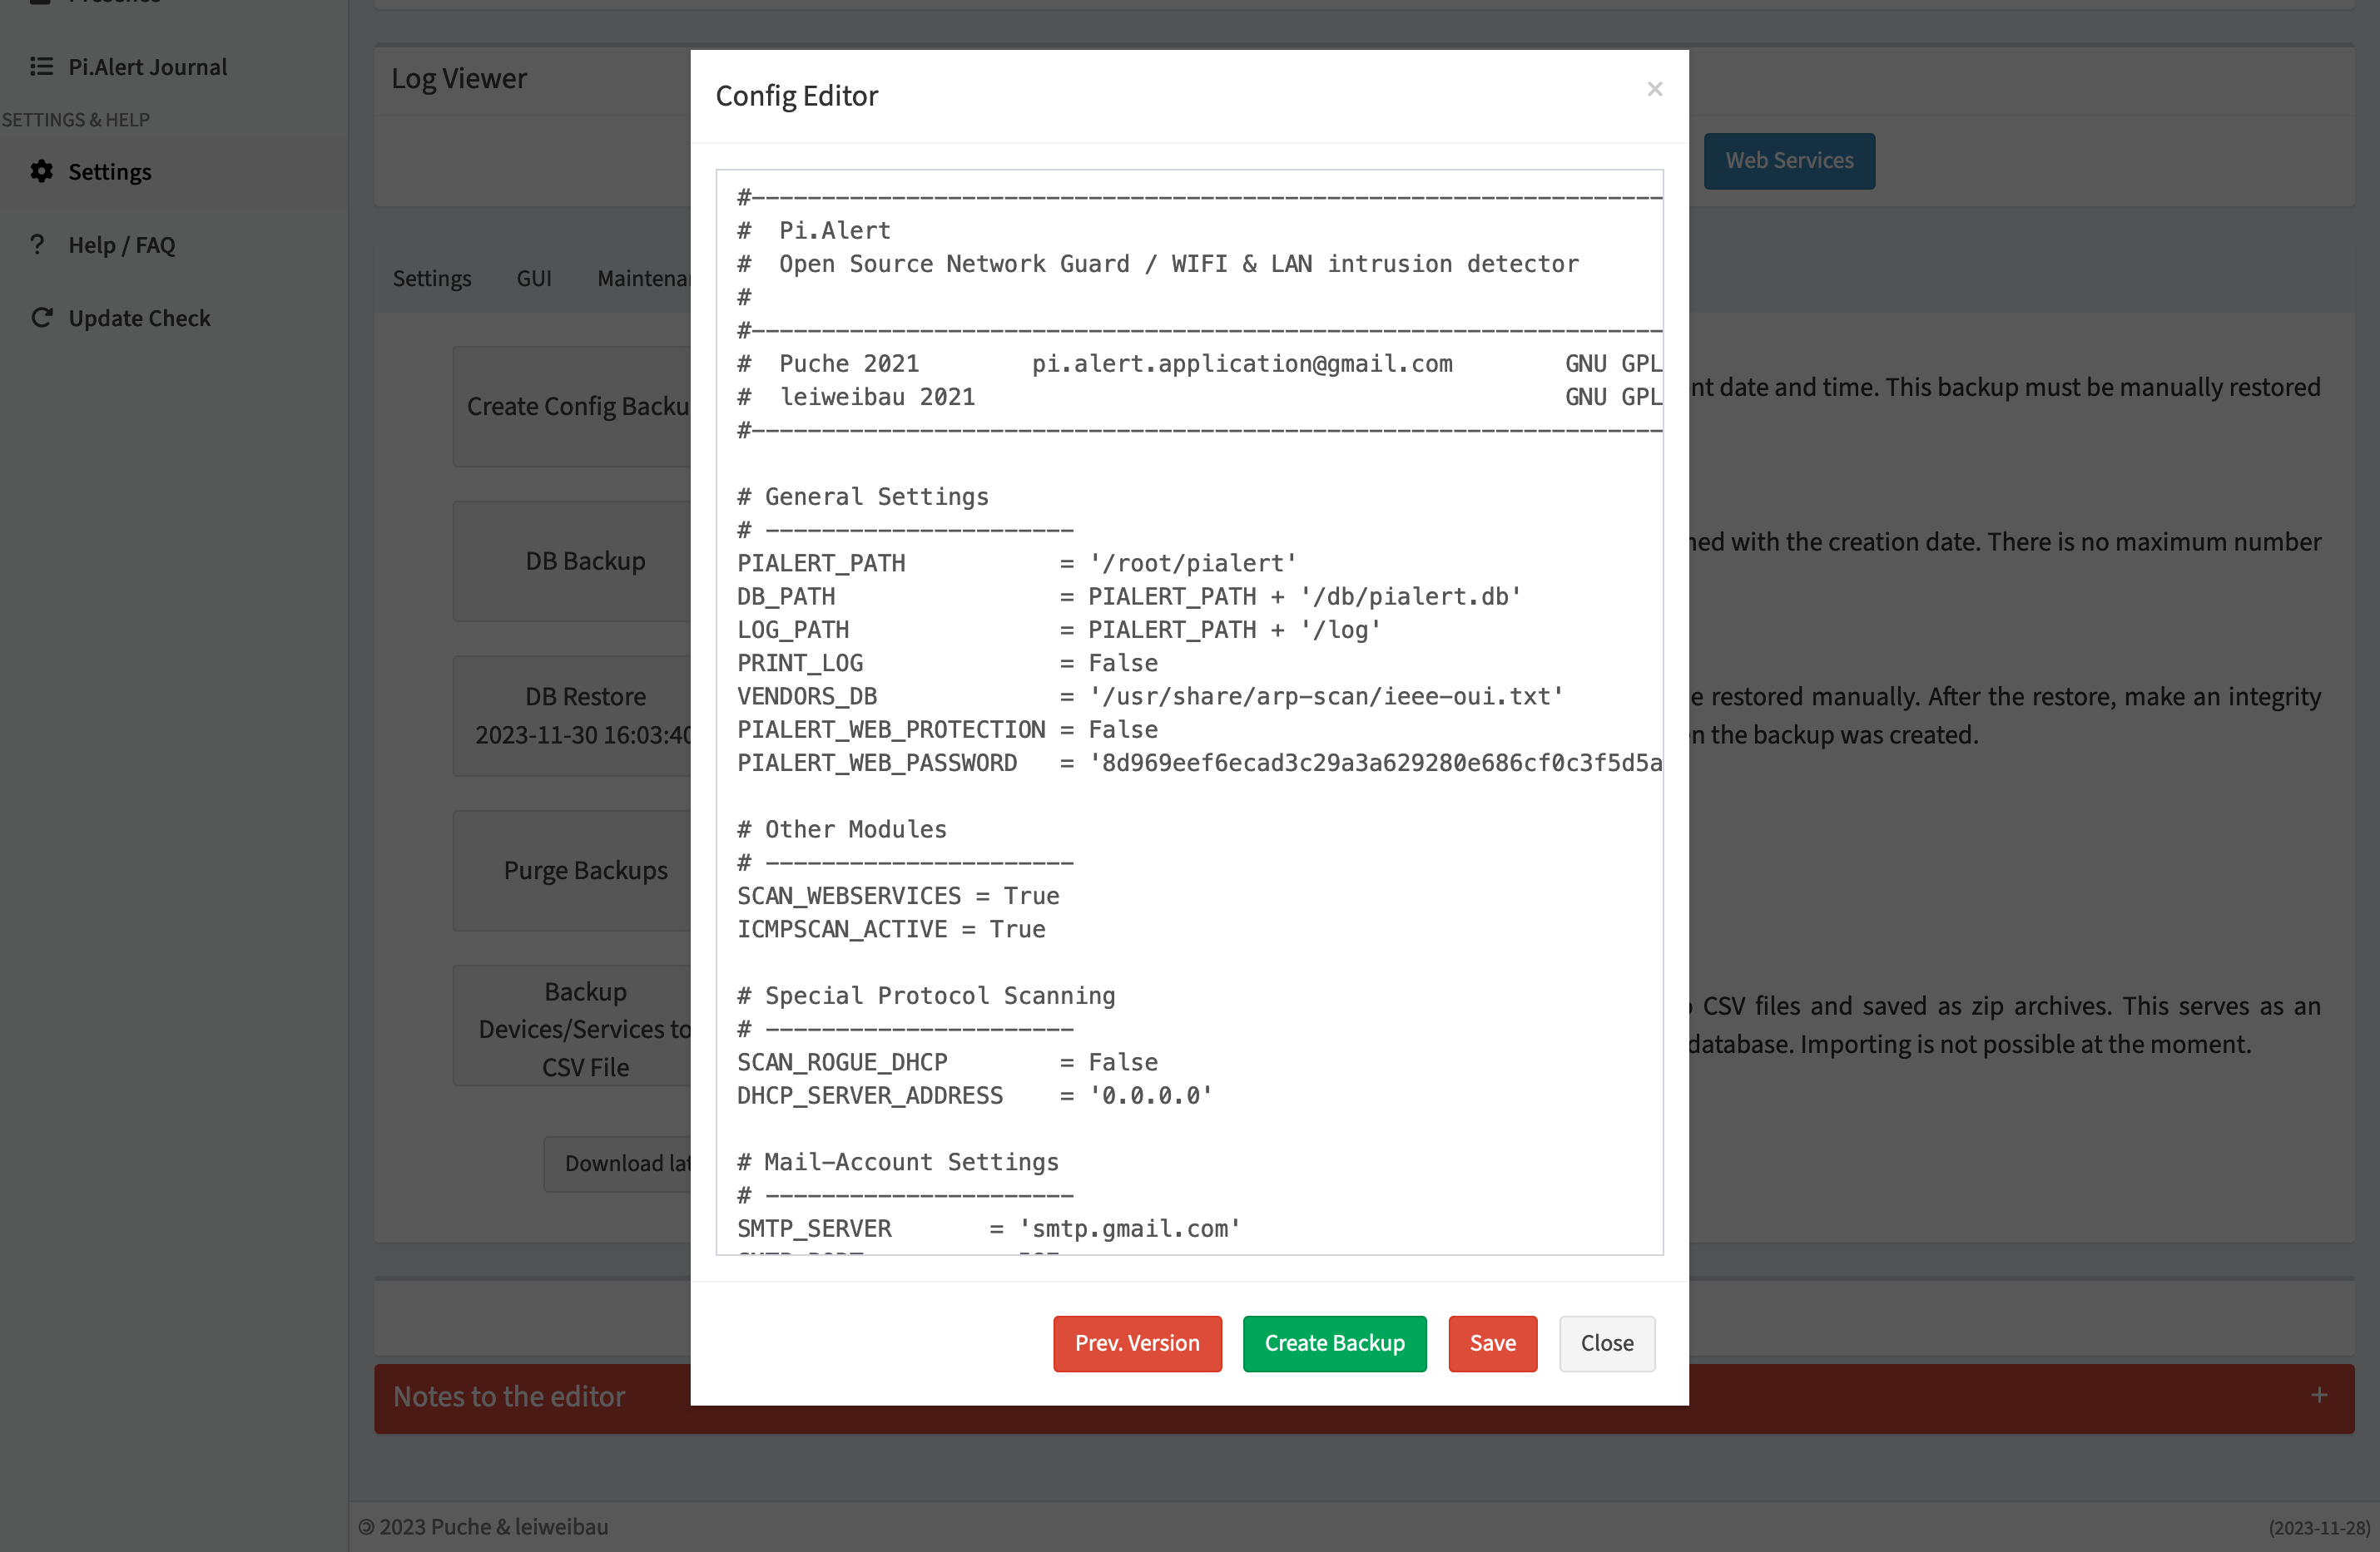Screen dimensions: 2380x1552
Task: Click the green Create Backup button
Action: [1334, 1343]
